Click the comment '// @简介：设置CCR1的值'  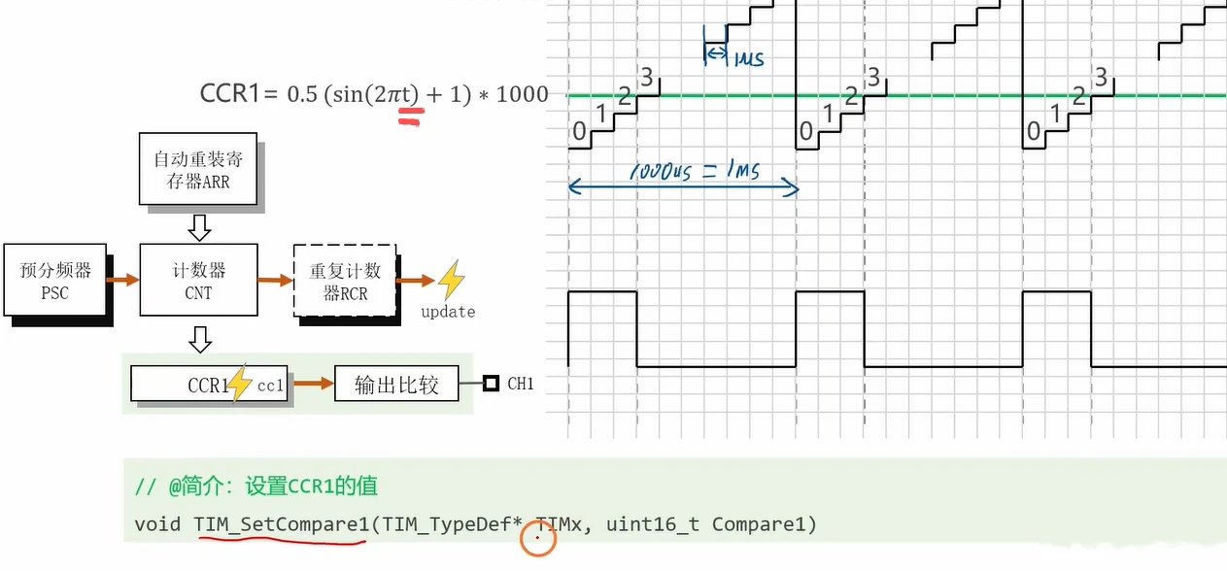point(256,487)
